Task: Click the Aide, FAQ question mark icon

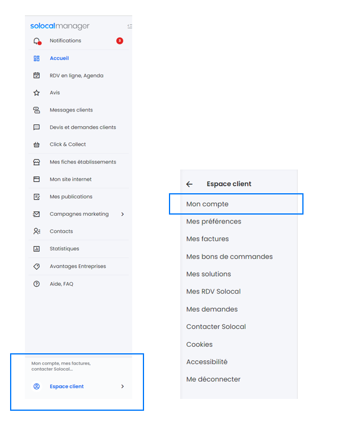Action: (x=37, y=284)
